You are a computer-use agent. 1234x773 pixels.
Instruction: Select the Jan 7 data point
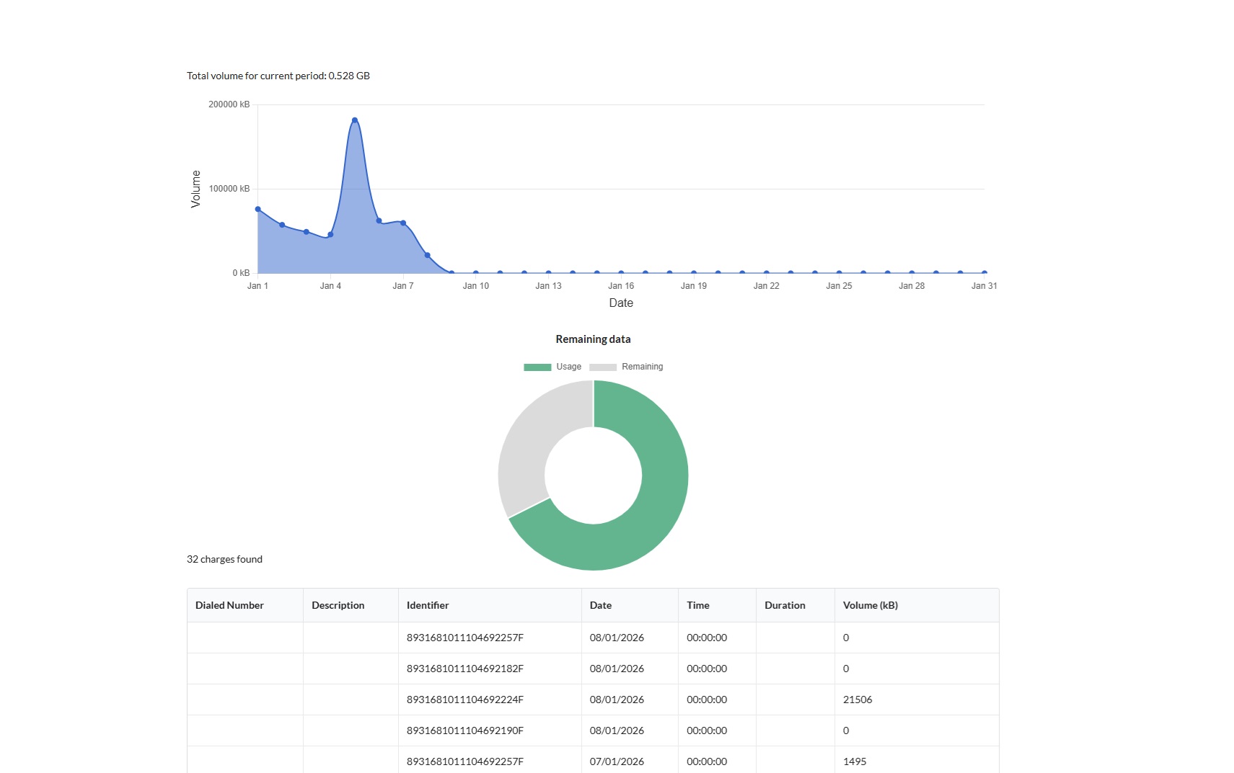(403, 223)
